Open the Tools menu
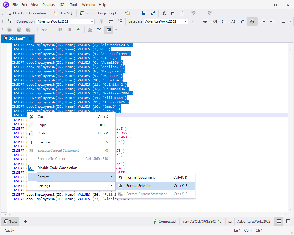This screenshot has height=235, width=294. 74,5
